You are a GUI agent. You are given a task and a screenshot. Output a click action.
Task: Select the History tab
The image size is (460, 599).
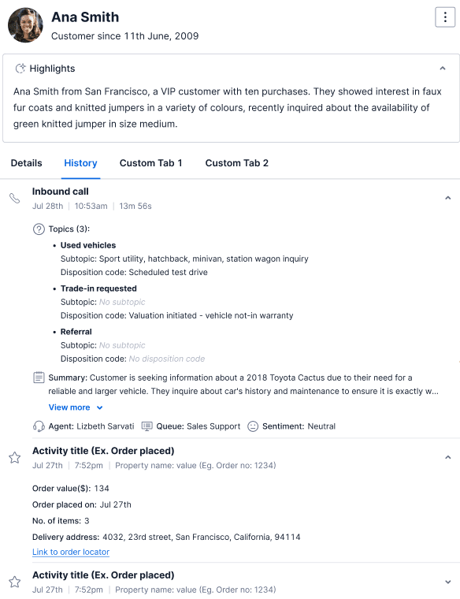coord(80,163)
